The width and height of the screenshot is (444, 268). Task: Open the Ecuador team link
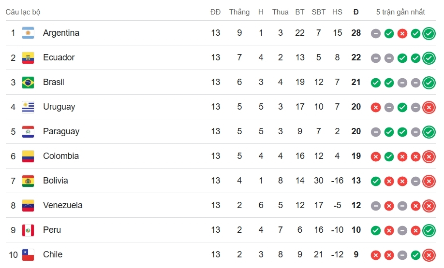(59, 57)
